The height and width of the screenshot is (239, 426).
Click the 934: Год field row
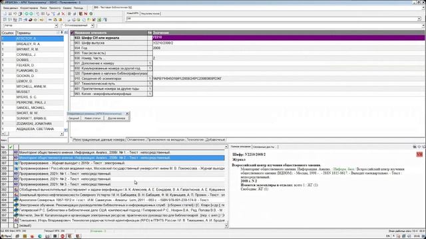(247, 48)
